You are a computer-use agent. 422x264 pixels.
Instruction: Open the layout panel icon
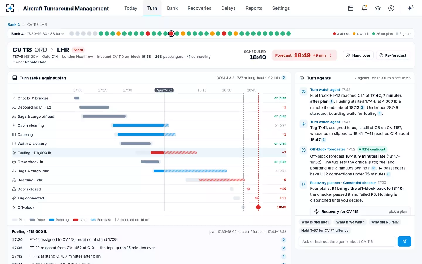pos(351,8)
